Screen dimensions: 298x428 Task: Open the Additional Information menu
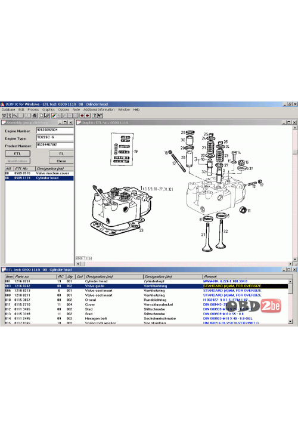click(x=99, y=109)
